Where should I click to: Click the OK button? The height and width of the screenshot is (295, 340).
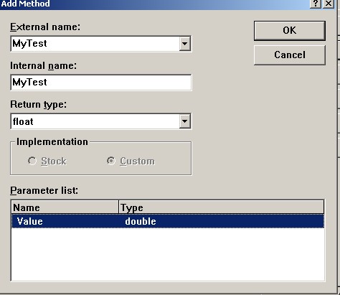click(290, 31)
